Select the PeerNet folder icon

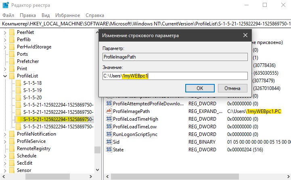coord(12,32)
